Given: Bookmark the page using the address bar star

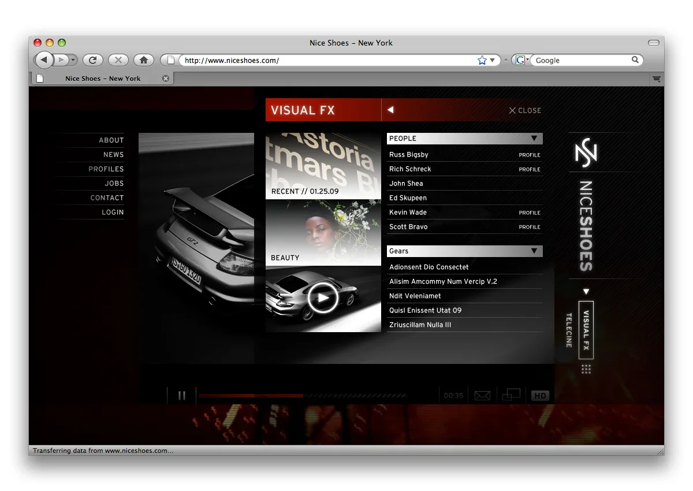Looking at the screenshot, I should click(482, 59).
